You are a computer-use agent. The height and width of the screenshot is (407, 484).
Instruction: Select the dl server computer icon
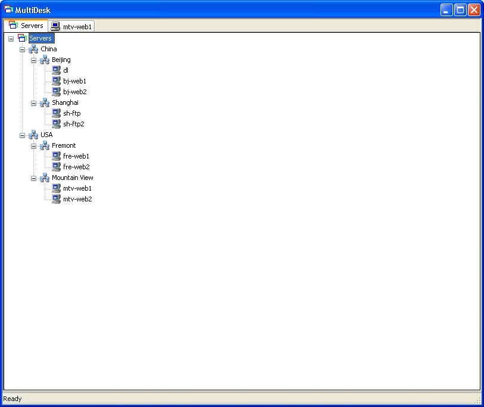pyautogui.click(x=57, y=70)
